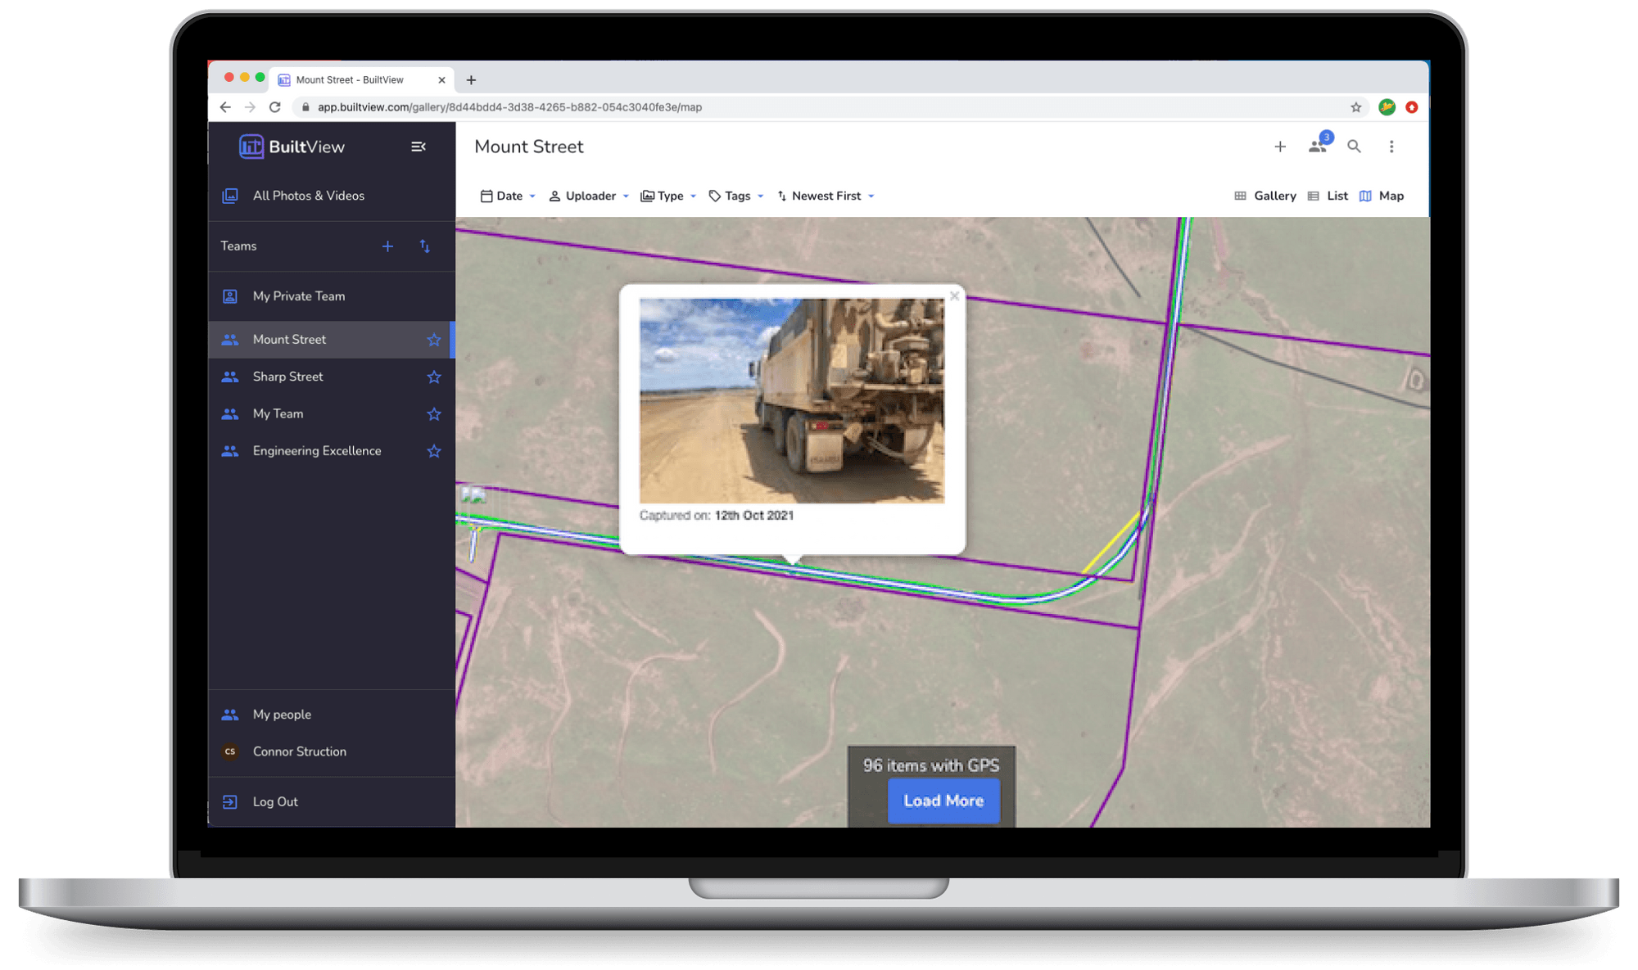
Task: Open the three-dot overflow menu
Action: (1391, 146)
